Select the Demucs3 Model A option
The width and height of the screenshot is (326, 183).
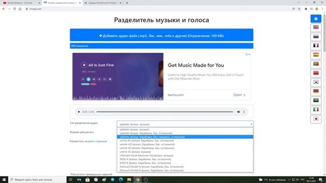[x=185, y=167]
